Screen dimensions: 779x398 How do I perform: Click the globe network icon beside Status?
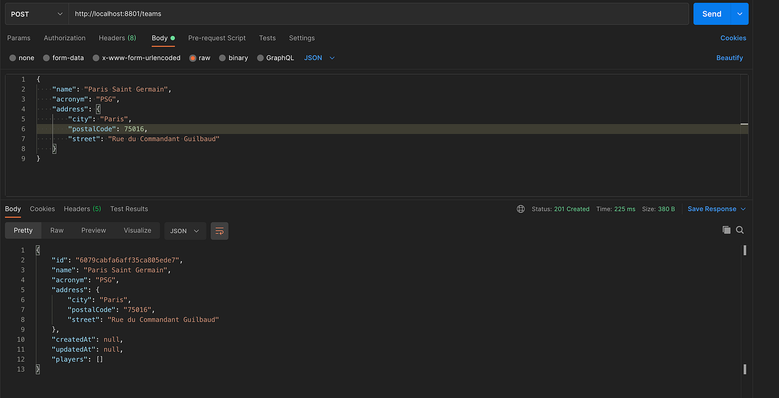(x=521, y=209)
